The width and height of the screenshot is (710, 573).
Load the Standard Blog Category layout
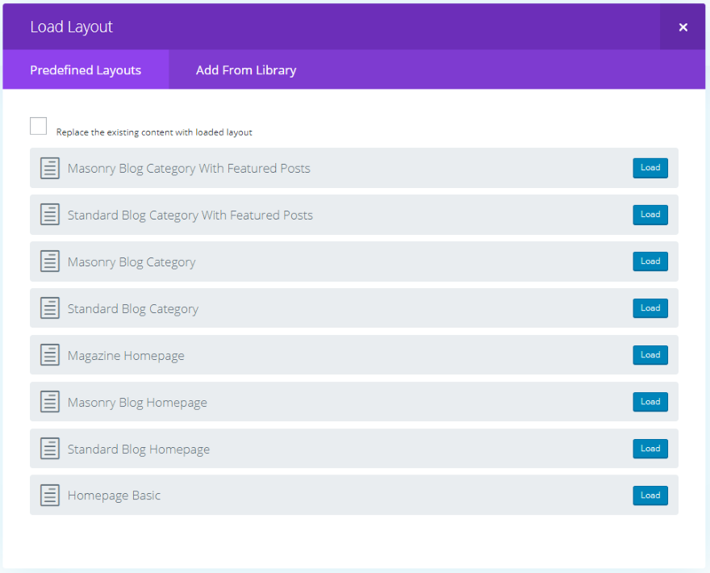(x=650, y=308)
